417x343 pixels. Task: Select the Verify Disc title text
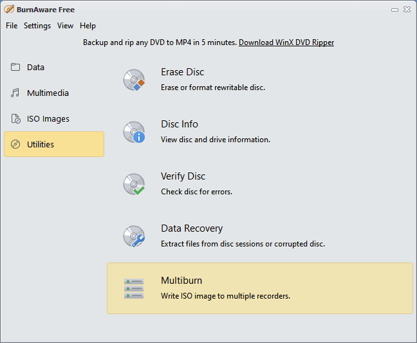[183, 176]
